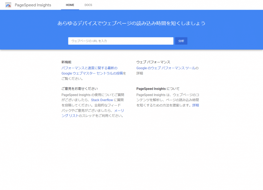
Task: Follow the Stack Overflow link
Action: pos(102,100)
